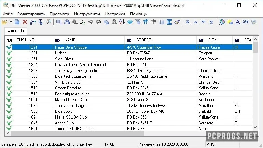
Task: Click the magnifying glass preview icon
Action: [49, 22]
